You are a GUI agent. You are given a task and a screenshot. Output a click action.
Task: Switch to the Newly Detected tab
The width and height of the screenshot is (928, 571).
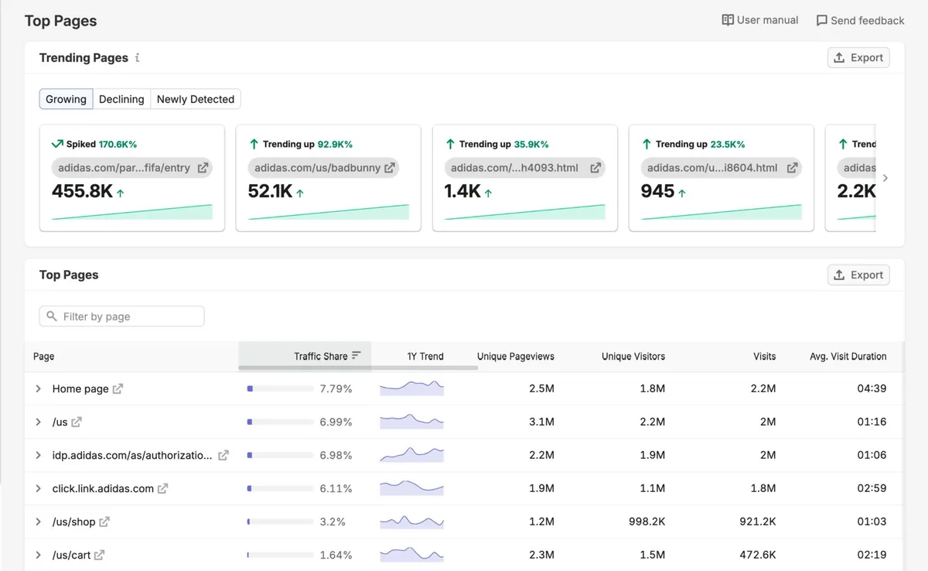(196, 99)
